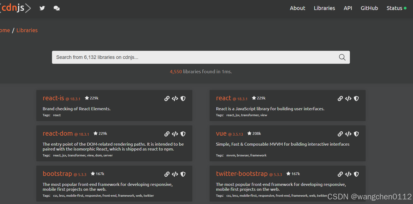Open the API nav item

(348, 8)
